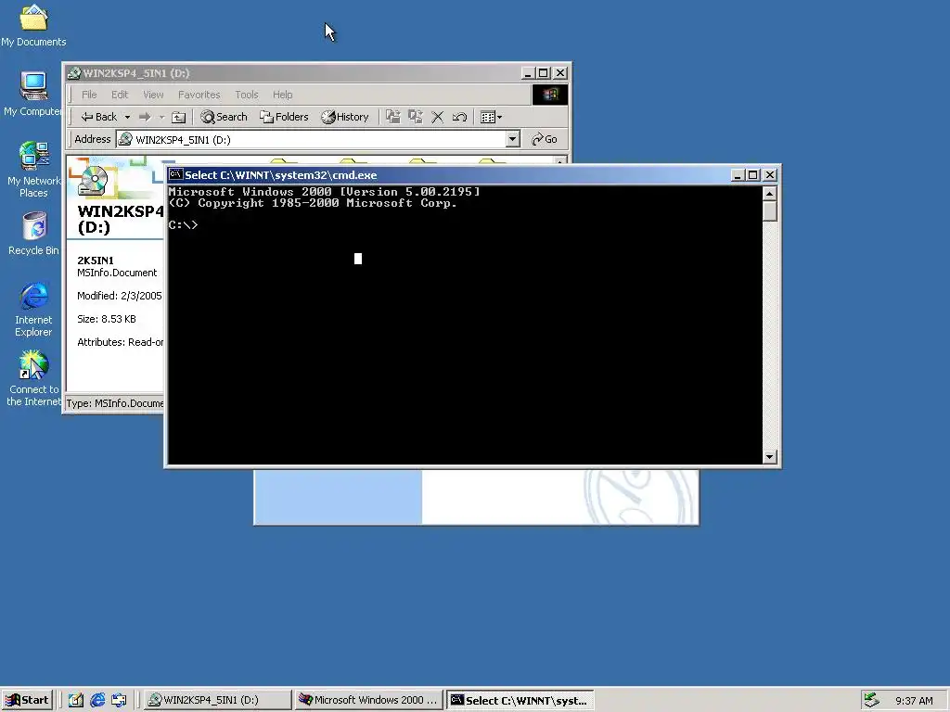Click the Size: 8.53 KB text
950x712 pixels.
point(107,319)
